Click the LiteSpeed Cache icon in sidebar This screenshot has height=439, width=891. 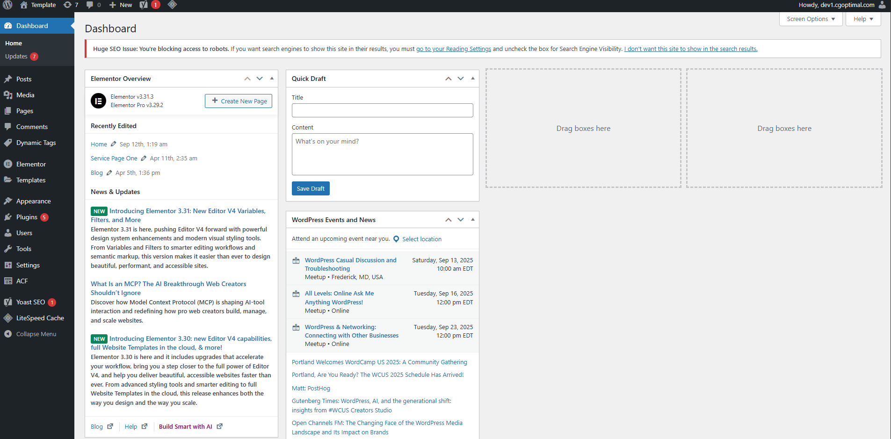[8, 318]
